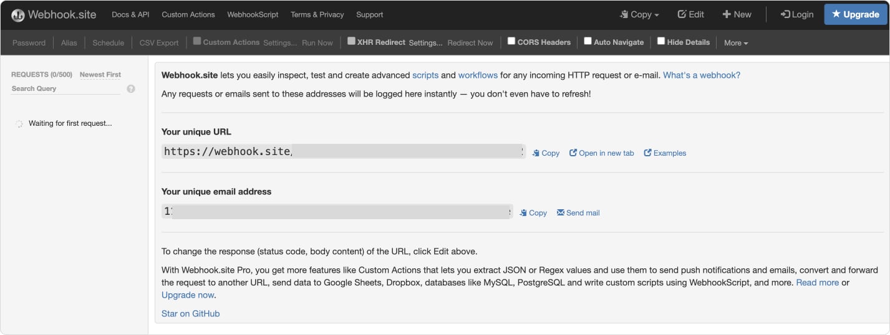Enable the Custom Actions checkbox

click(197, 41)
